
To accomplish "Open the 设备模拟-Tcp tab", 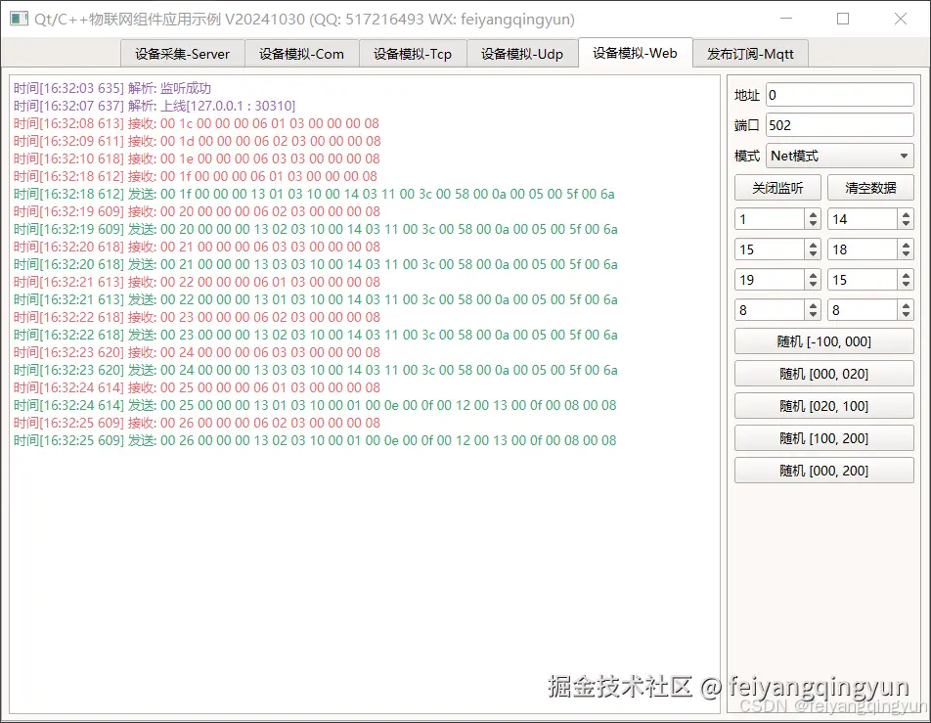I will click(x=413, y=54).
